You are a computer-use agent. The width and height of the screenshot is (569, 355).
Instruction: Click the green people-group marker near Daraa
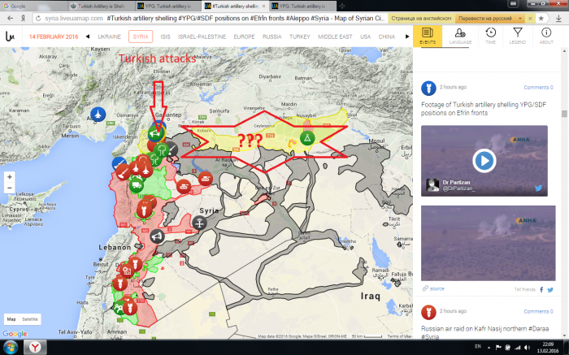pos(119,308)
